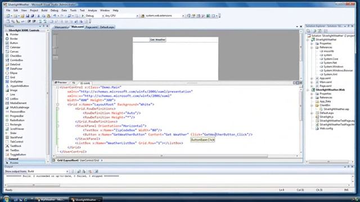Screen dimensions: 360x202
Task: Click the New Project toolbar icon
Action: (x=8, y=16)
